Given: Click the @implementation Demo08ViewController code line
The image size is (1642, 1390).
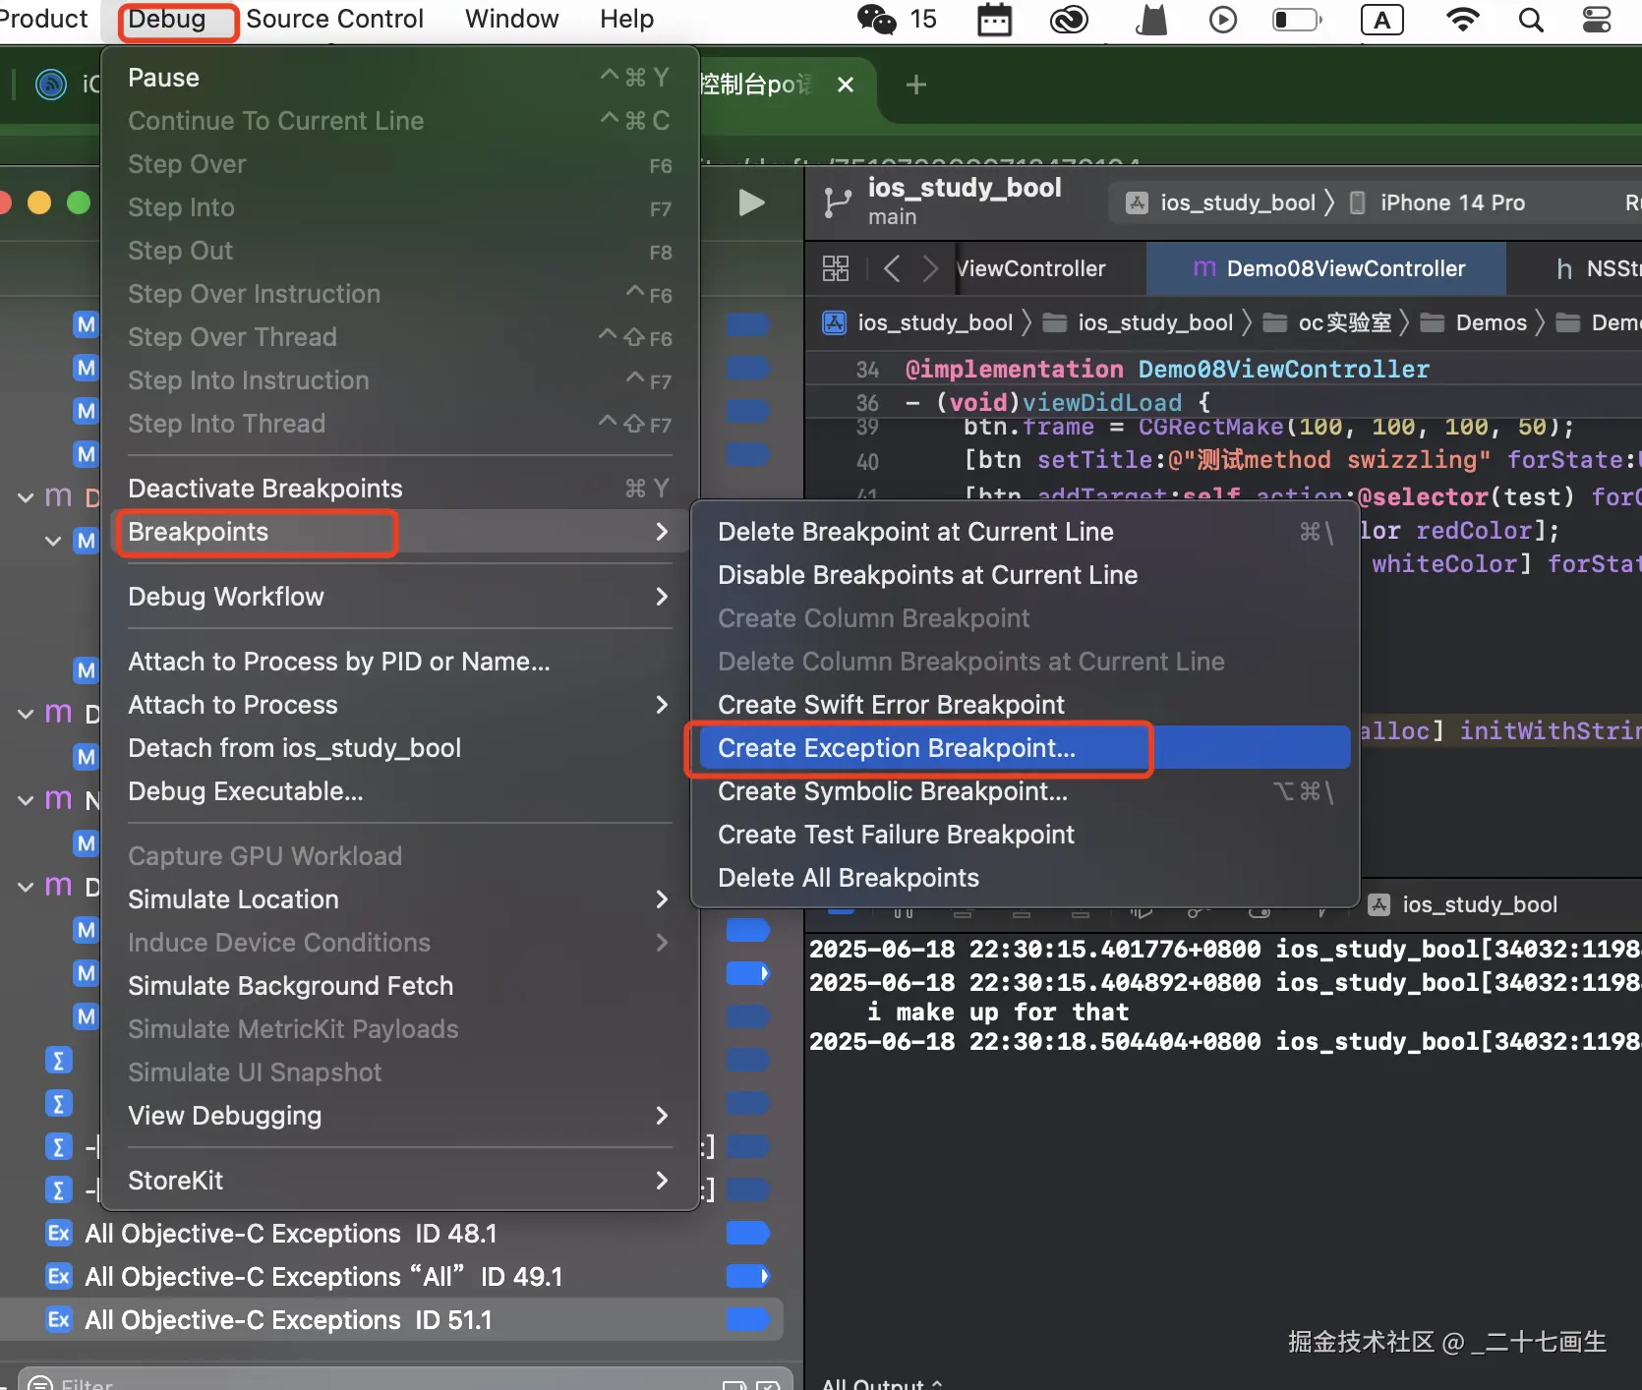Looking at the screenshot, I should point(1167,370).
